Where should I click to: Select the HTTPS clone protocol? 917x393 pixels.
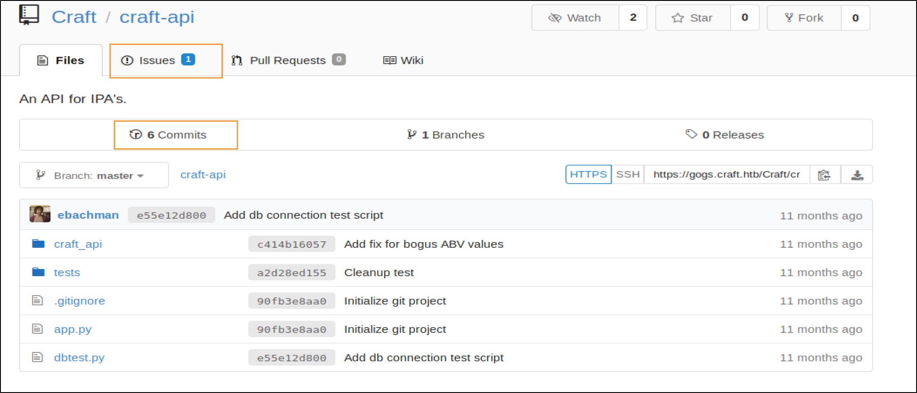coord(588,174)
